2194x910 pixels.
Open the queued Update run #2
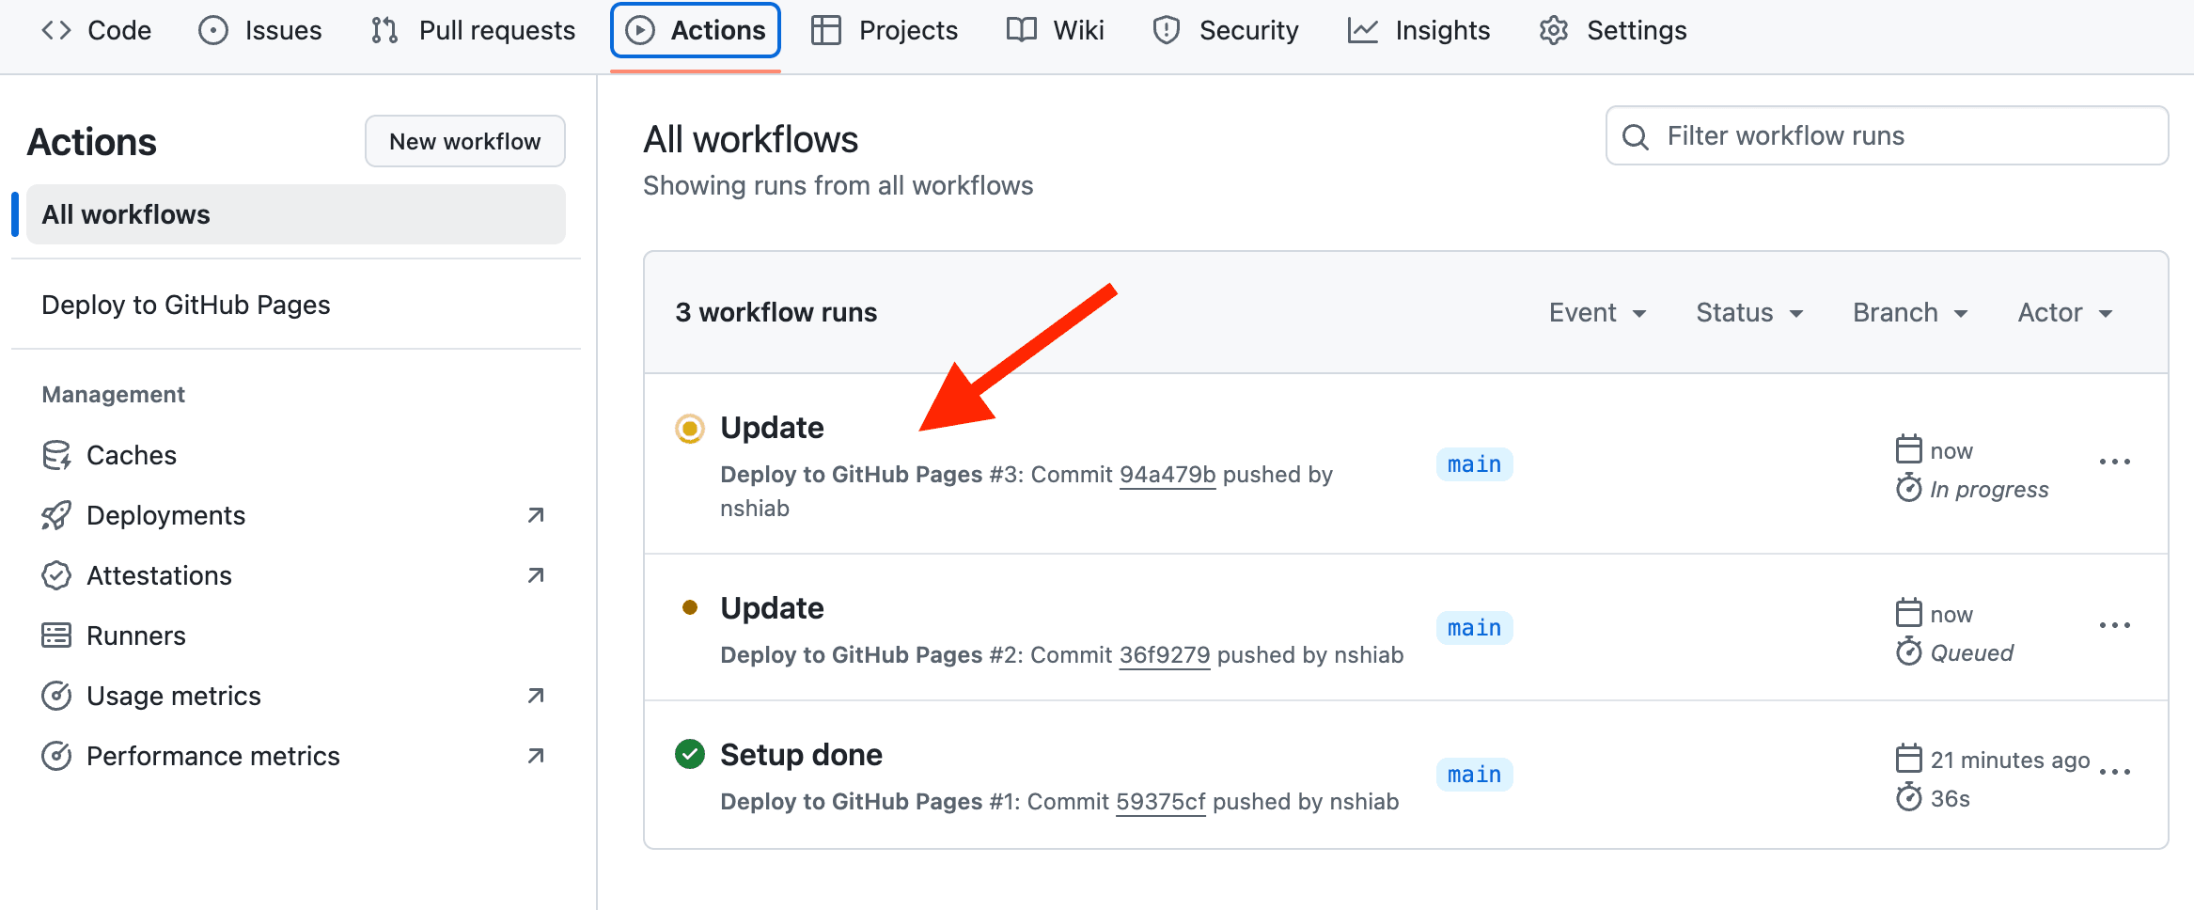[x=773, y=608]
